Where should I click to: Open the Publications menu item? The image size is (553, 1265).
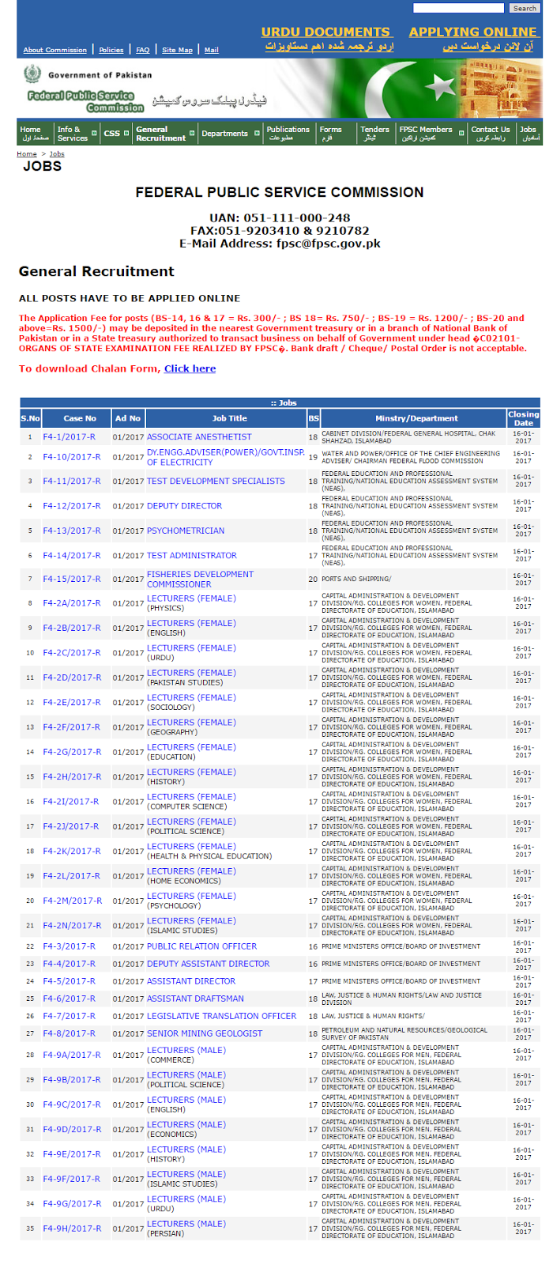(x=288, y=133)
